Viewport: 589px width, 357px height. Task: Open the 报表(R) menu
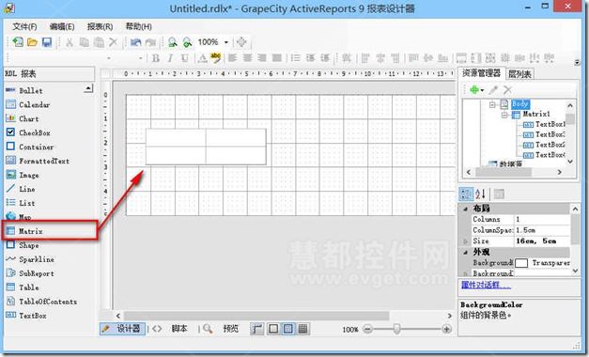pyautogui.click(x=100, y=26)
